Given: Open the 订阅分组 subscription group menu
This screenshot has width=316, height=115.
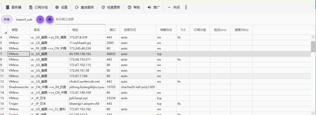Looking at the screenshot, I should click(38, 7).
